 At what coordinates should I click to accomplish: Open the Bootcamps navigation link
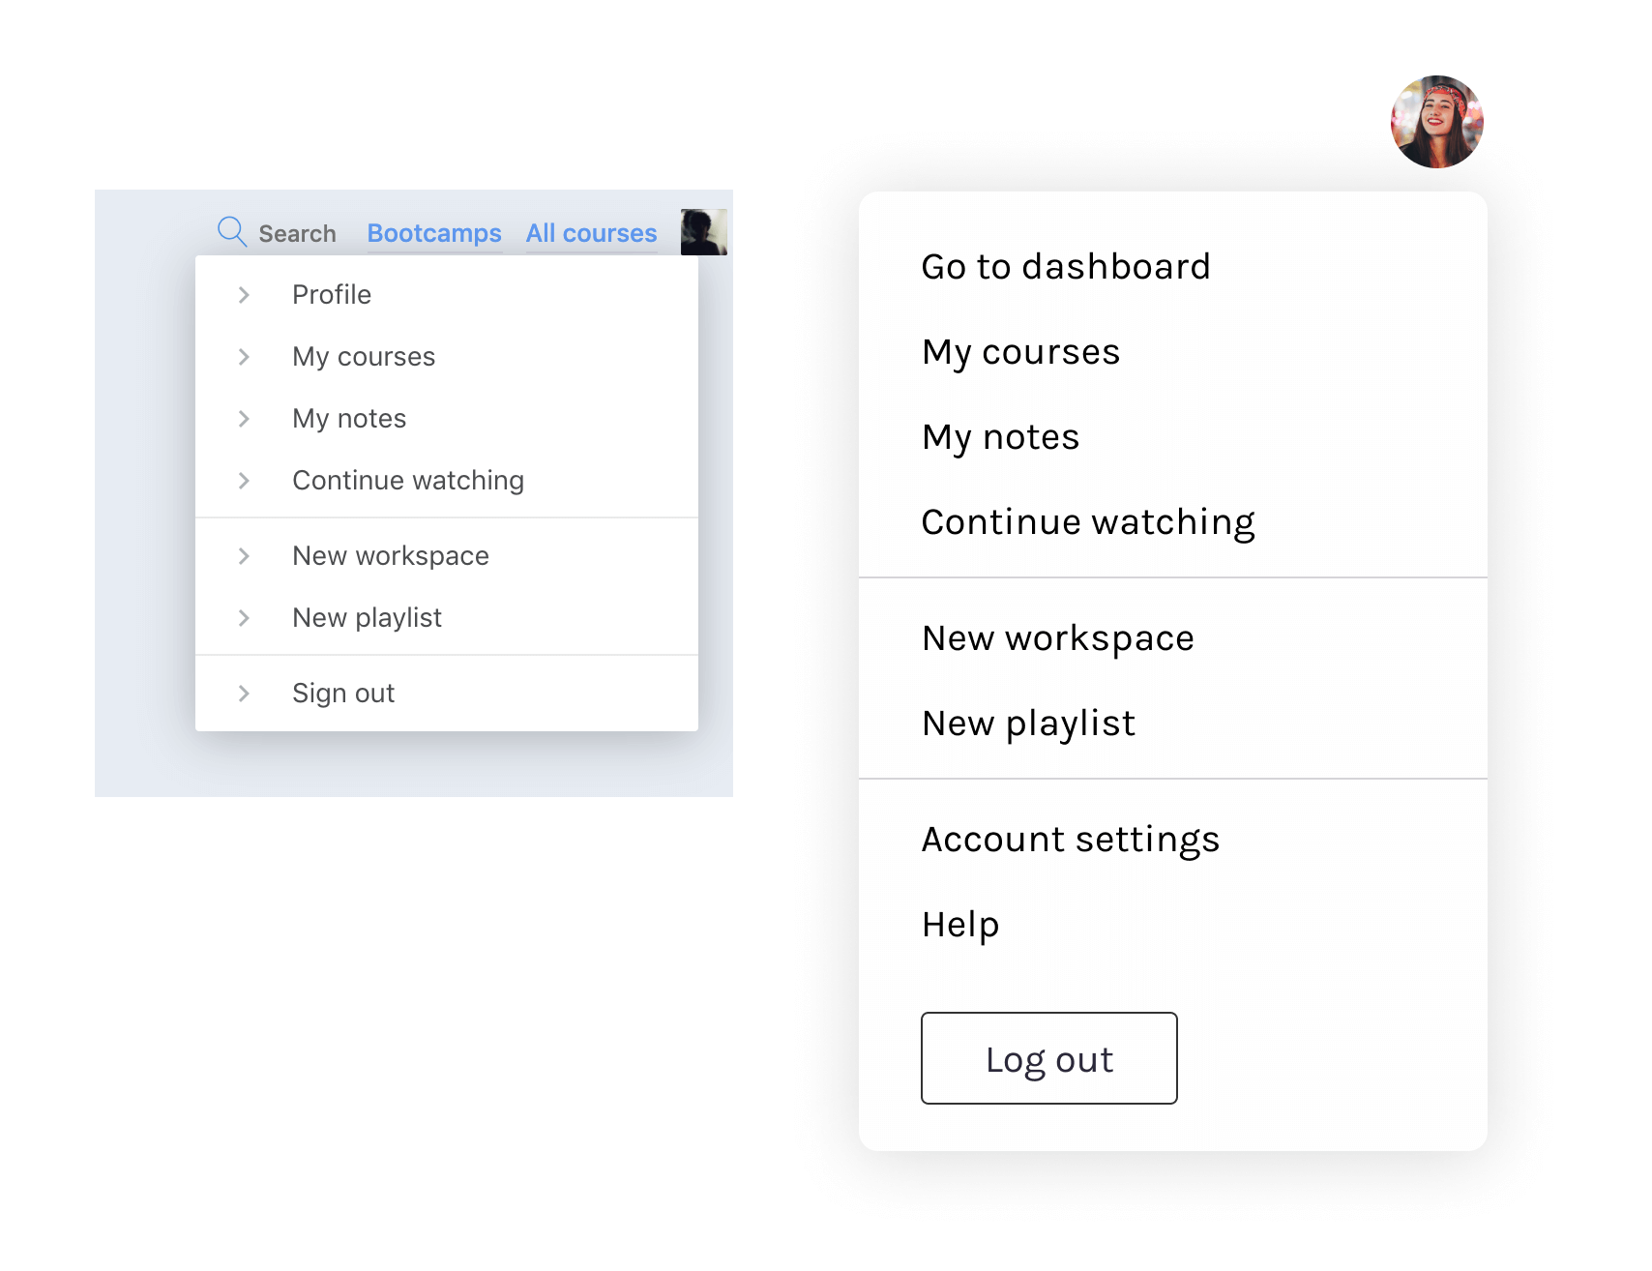coord(434,234)
